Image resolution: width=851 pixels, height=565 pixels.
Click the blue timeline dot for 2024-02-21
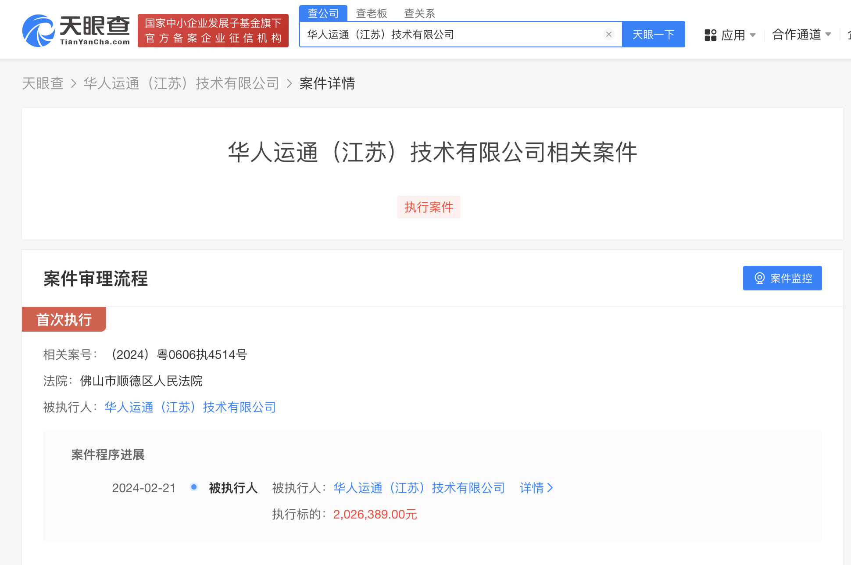click(194, 487)
